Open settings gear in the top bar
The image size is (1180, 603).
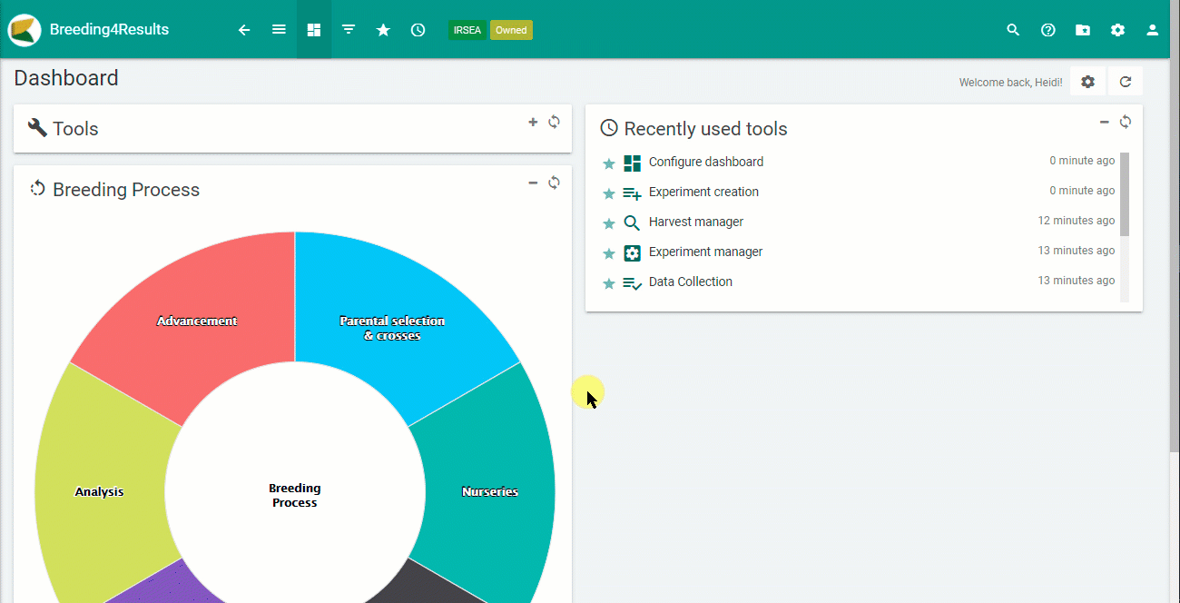[x=1117, y=30]
